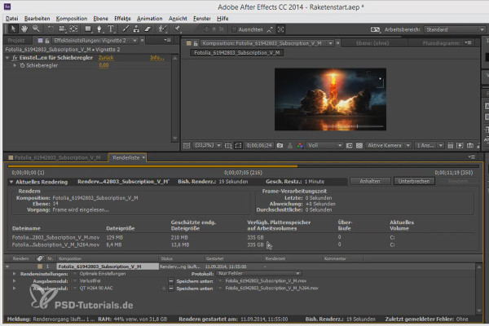Viewport: 489px width, 326px height.
Task: Toggle the fx switch for Einstellungen für Schieberegler
Action: [15, 58]
